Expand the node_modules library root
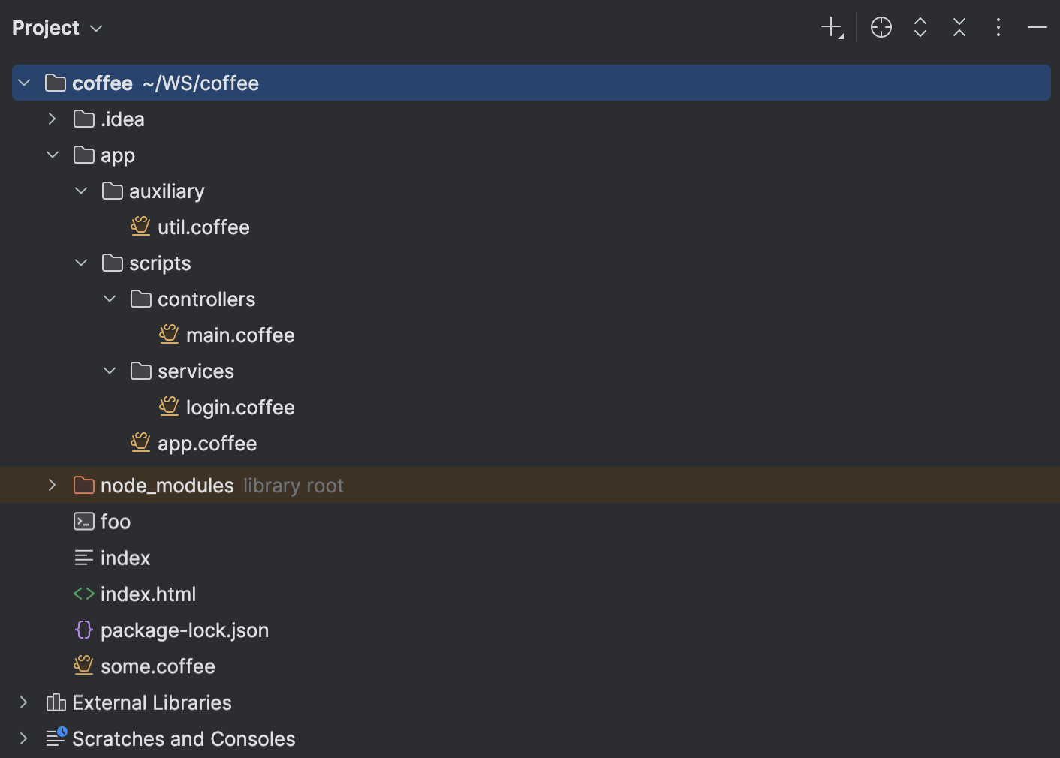 pos(53,485)
